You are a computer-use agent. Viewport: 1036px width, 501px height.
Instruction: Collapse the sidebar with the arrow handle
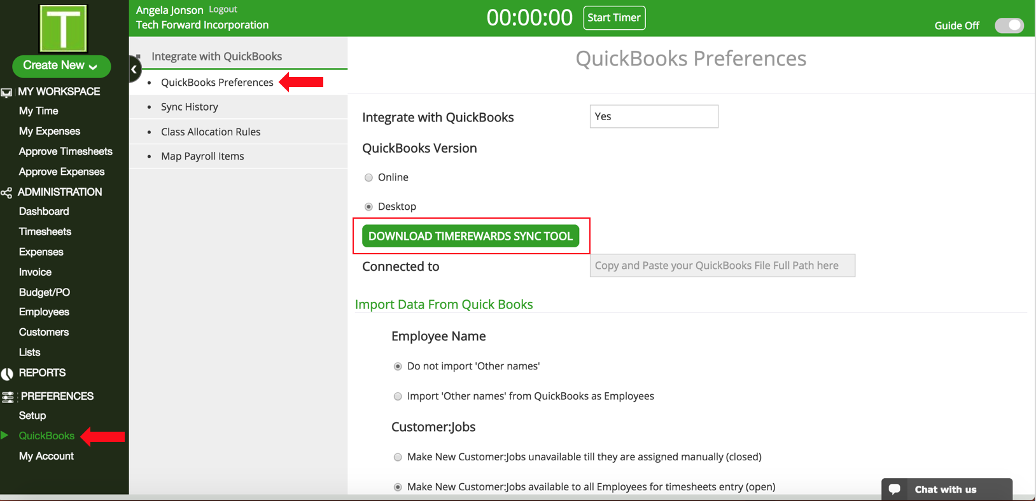point(134,69)
